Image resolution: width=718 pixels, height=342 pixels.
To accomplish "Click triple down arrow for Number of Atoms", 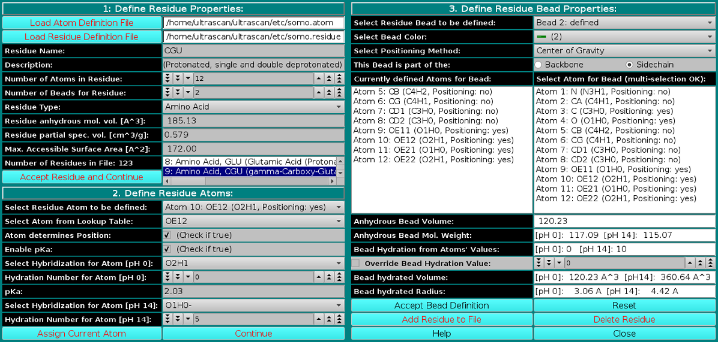I will pyautogui.click(x=167, y=78).
